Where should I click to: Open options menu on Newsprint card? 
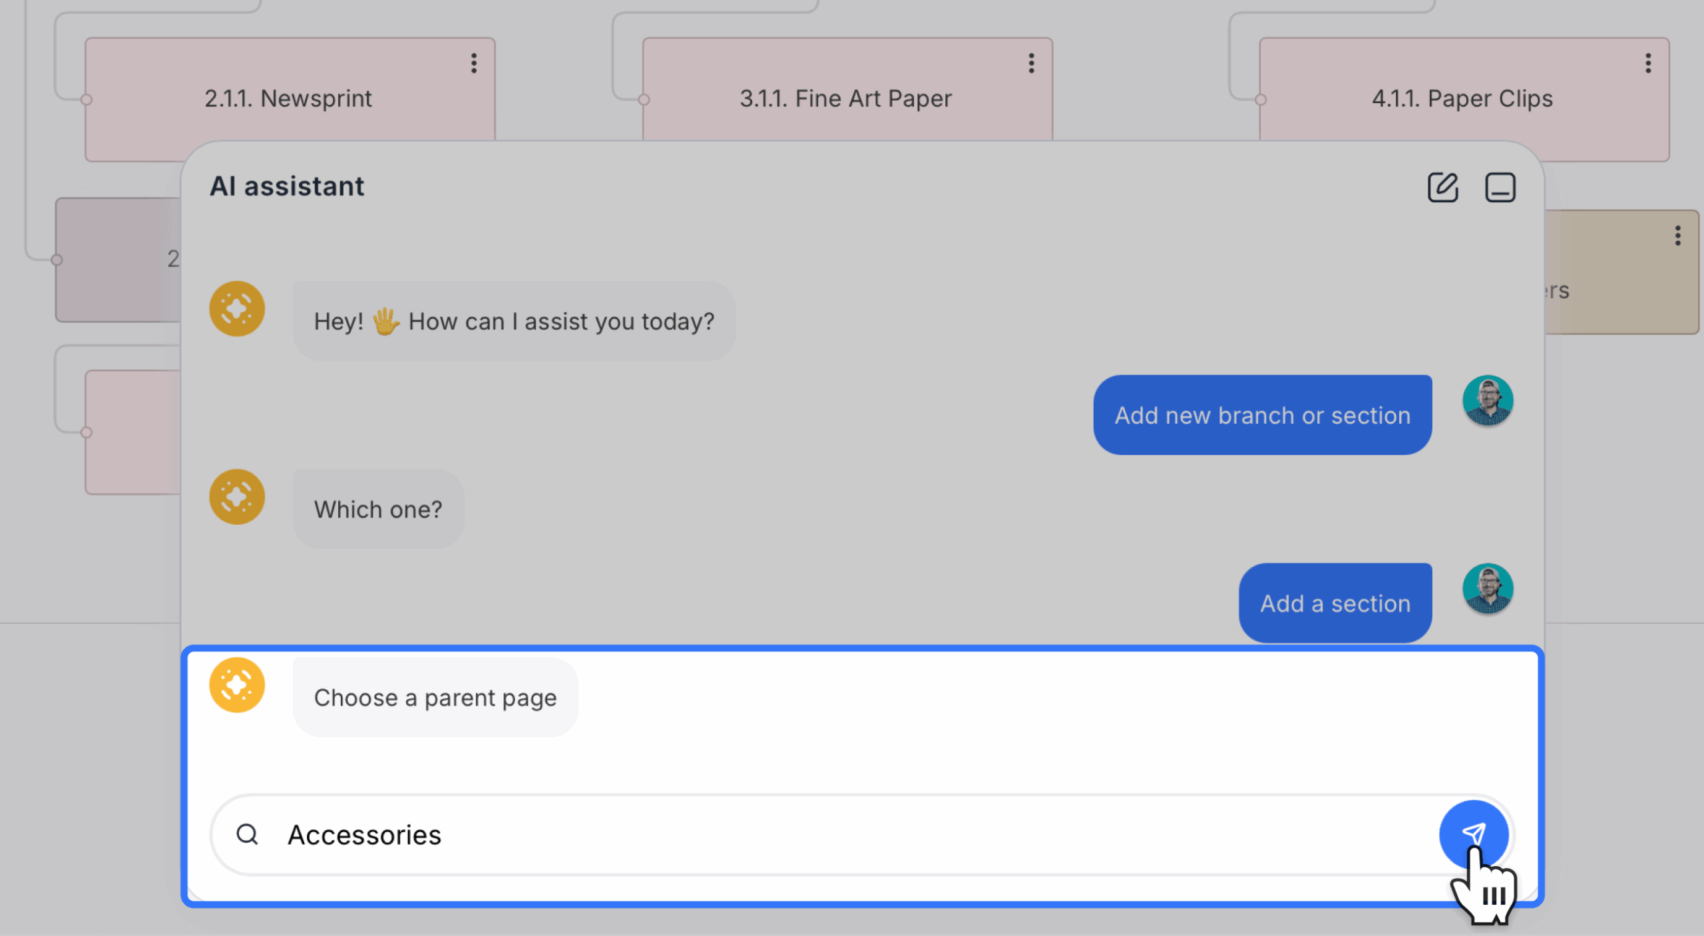tap(474, 63)
